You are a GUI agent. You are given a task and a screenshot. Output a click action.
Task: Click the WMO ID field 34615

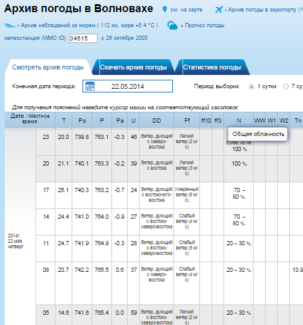pyautogui.click(x=83, y=38)
